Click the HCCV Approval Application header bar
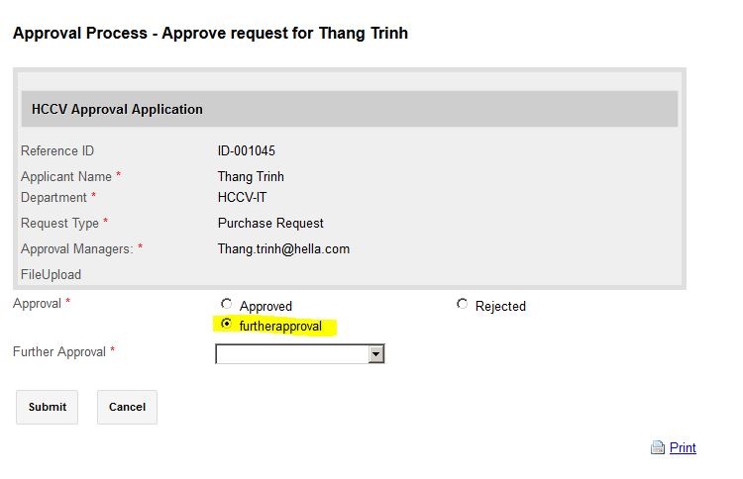This screenshot has height=479, width=743. 349,109
